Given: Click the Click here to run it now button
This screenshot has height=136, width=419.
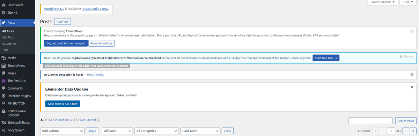Looking at the screenshot, I should point(63,104).
